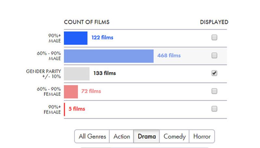
Task: Check the 90%+ Male displayed checkbox
Action: pyautogui.click(x=214, y=38)
